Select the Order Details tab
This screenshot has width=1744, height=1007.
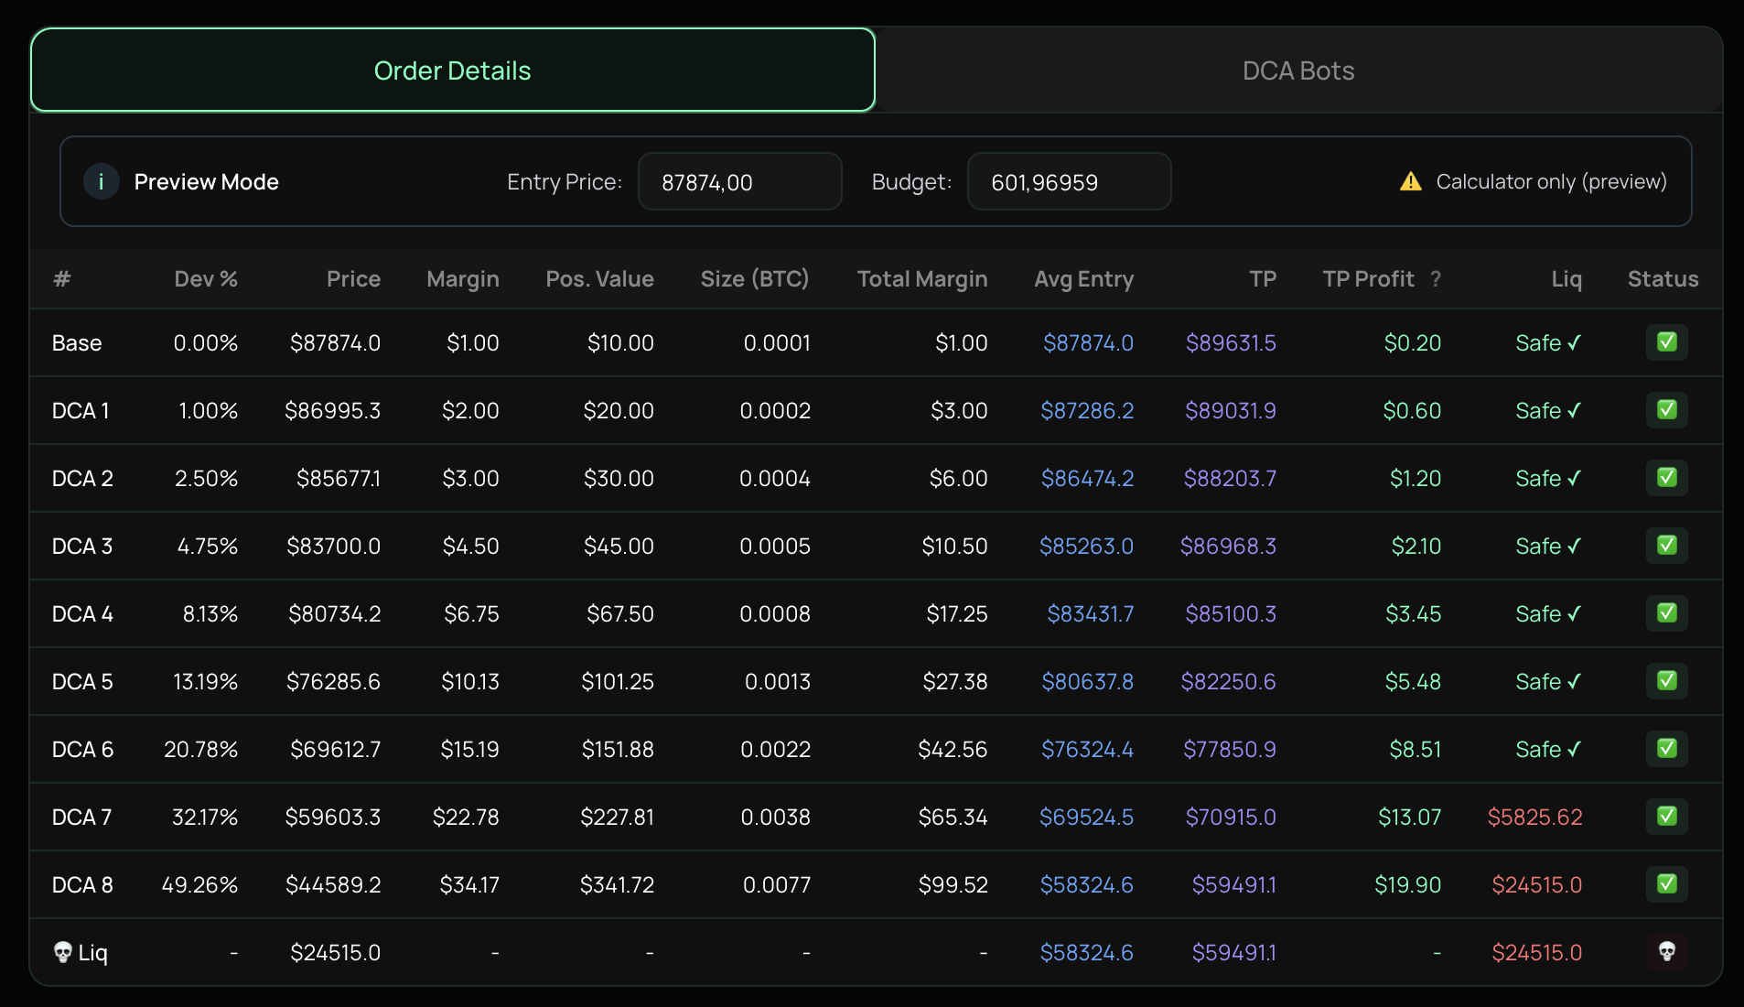(x=452, y=70)
